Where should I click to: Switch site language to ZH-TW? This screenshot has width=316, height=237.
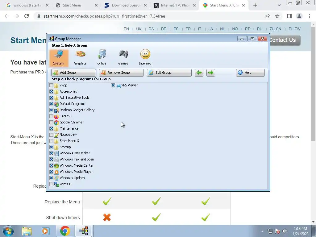(294, 29)
